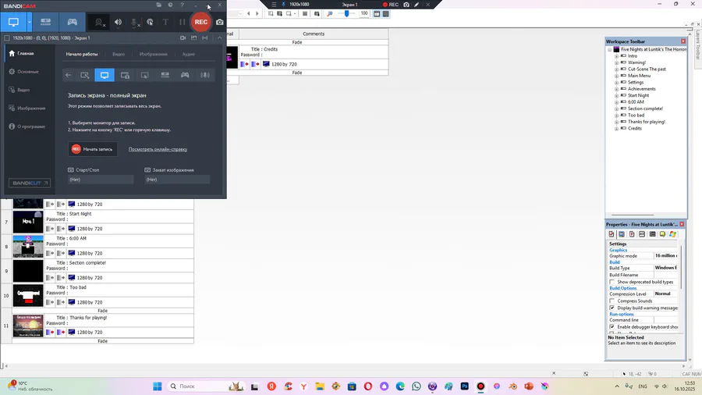Open Bandicam scheduled recording clock icon

point(171,5)
